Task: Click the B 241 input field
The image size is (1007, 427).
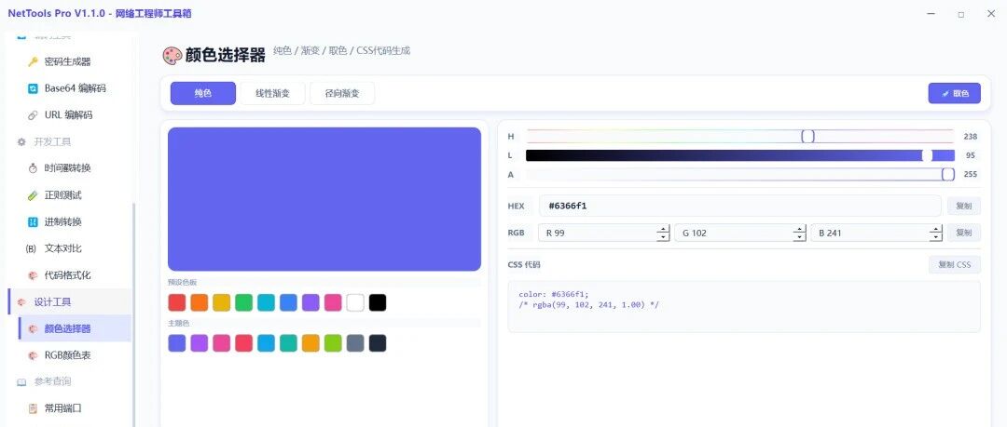Action: pyautogui.click(x=876, y=233)
